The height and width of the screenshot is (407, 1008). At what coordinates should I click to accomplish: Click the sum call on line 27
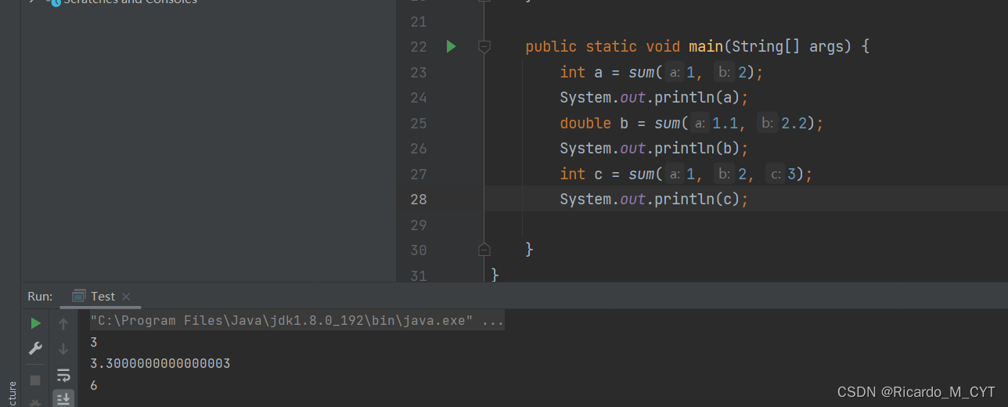coord(640,174)
